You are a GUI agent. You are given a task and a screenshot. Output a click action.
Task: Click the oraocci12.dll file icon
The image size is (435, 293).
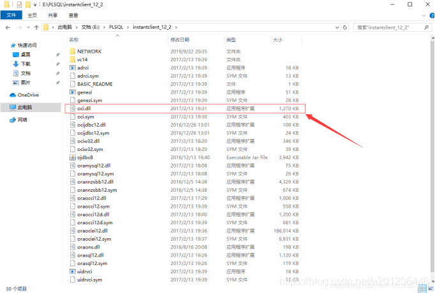click(73, 198)
